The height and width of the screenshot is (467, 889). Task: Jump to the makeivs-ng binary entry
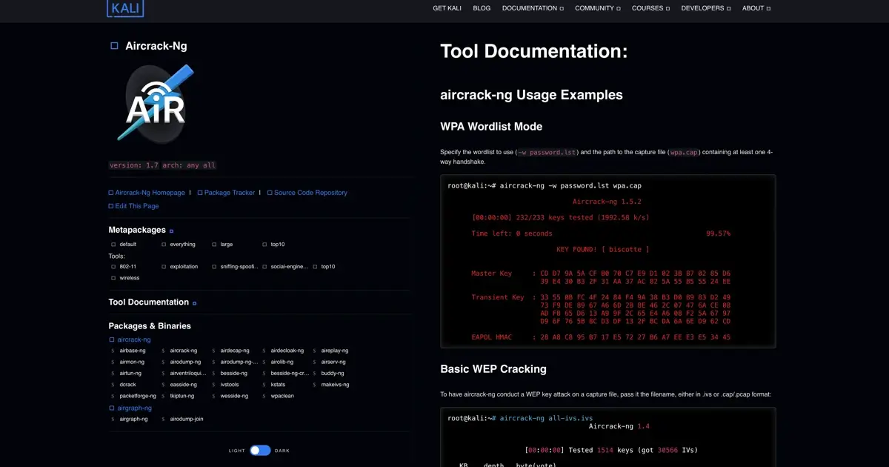pos(335,385)
